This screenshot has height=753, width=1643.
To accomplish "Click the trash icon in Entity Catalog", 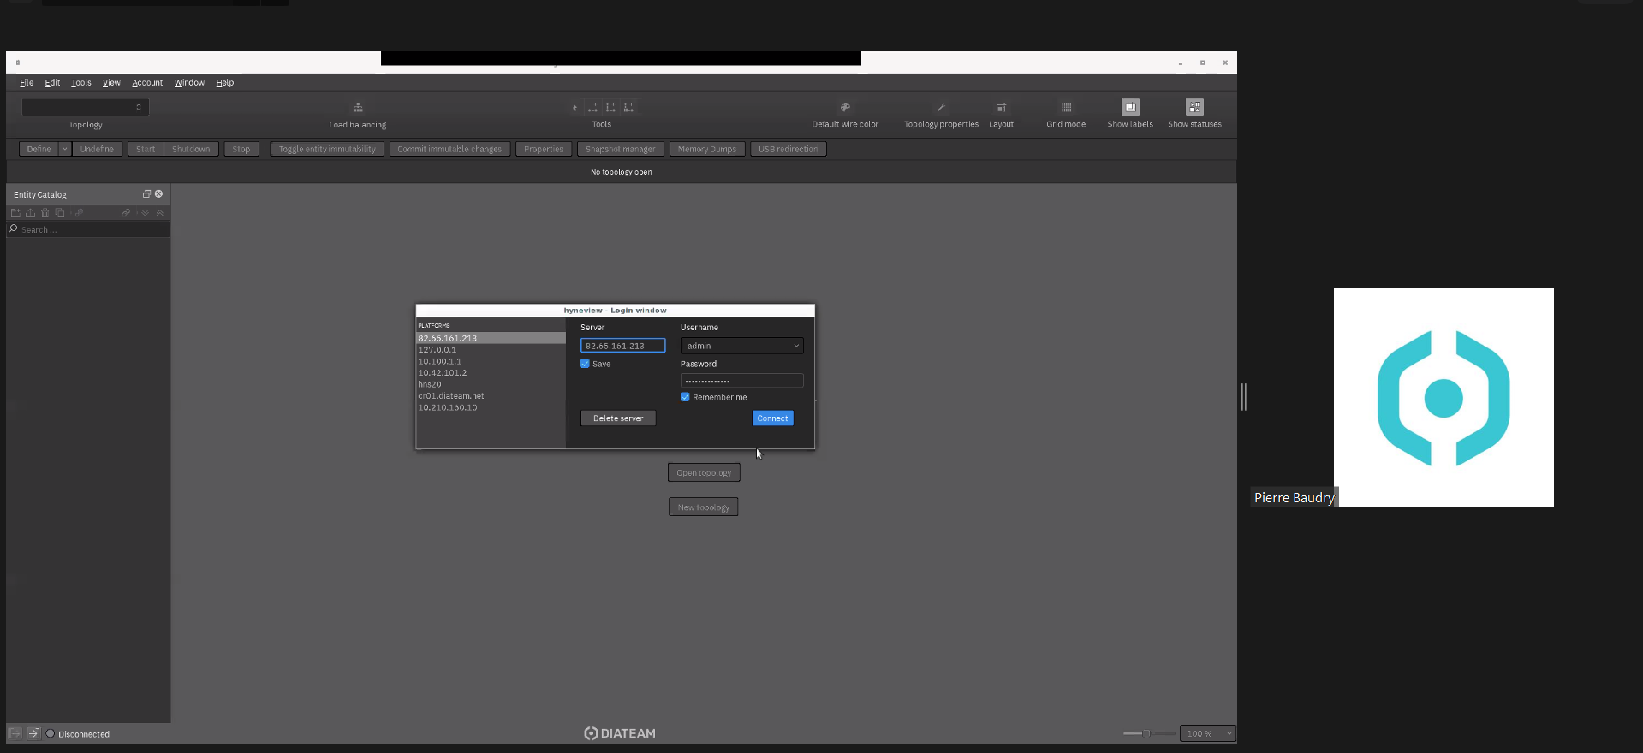I will click(45, 213).
